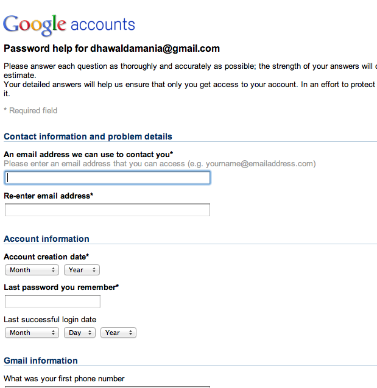Click the Re-enter email address field

(107, 210)
